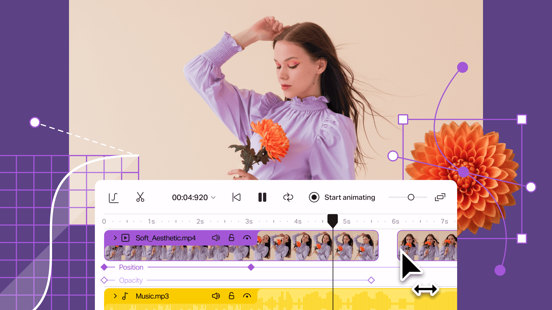Open the easing curve graph tool
This screenshot has height=310, width=552.
coord(114,197)
